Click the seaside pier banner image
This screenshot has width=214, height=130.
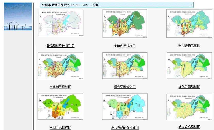click(x=18, y=16)
